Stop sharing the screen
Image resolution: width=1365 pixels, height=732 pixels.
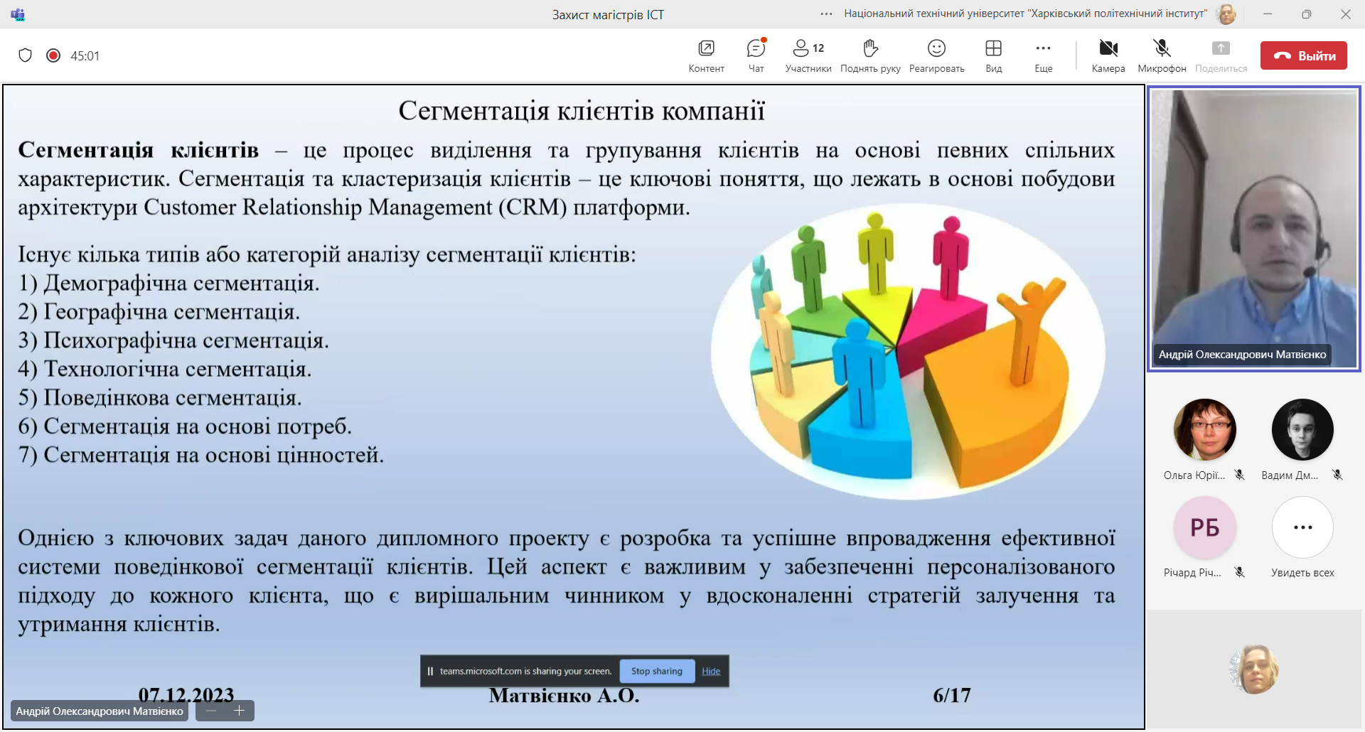tap(656, 671)
